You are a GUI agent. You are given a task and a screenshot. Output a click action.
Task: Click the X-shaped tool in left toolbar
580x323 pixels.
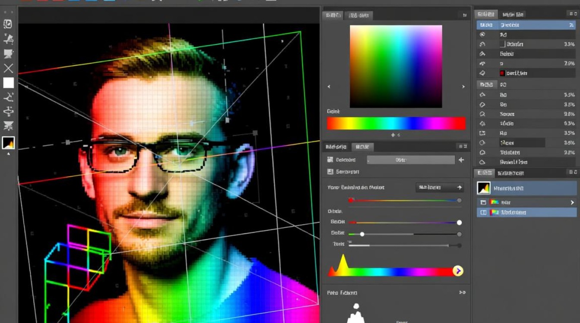(8, 68)
